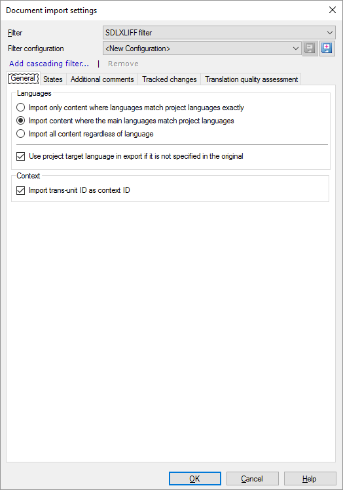Expand the Filter configuration dropdown arrow
Screen dimensions: 343x490
pos(296,49)
